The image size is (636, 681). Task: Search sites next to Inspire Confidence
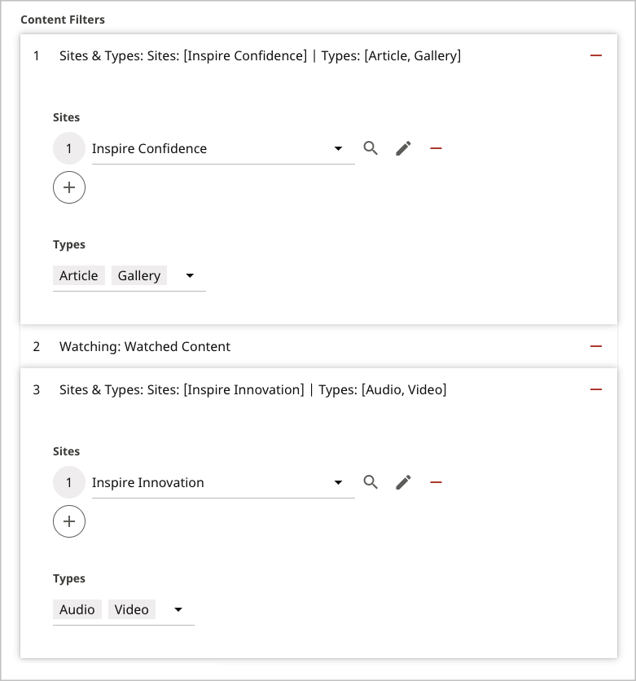(x=371, y=148)
